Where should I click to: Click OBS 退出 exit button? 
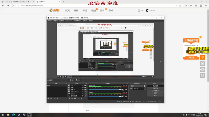(x=155, y=95)
